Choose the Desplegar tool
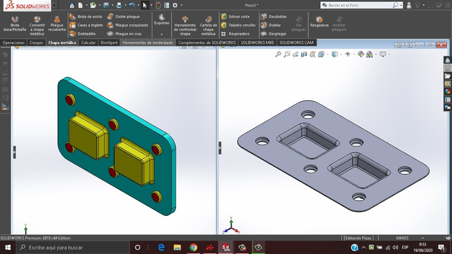 point(274,34)
